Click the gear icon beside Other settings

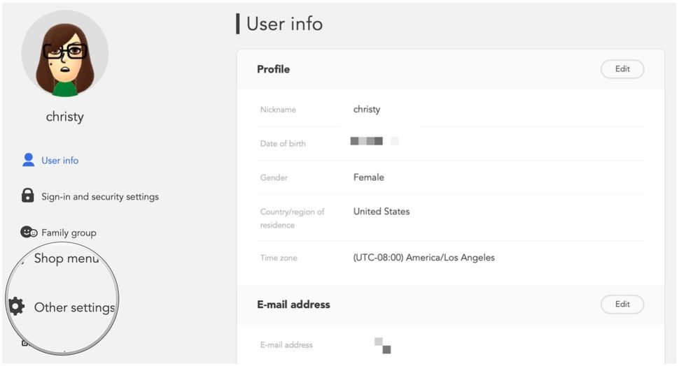tap(16, 307)
